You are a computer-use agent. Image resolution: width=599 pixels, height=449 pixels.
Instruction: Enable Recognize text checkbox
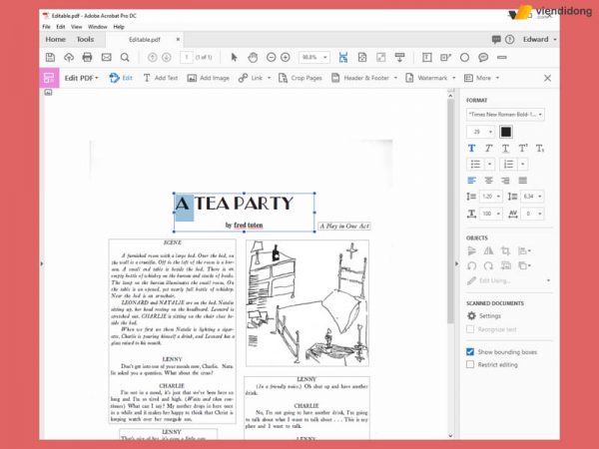(470, 329)
